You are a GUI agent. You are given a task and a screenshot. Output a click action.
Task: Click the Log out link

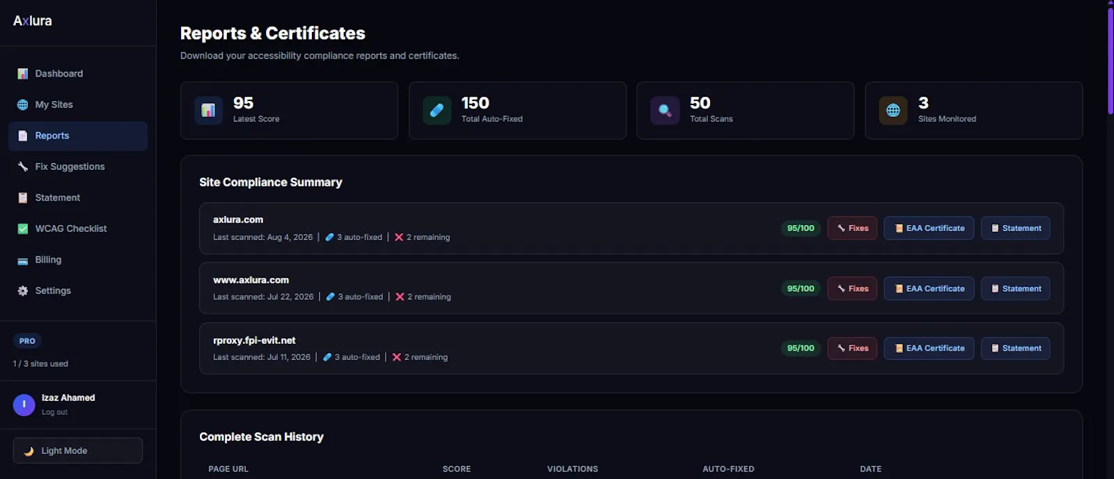54,412
